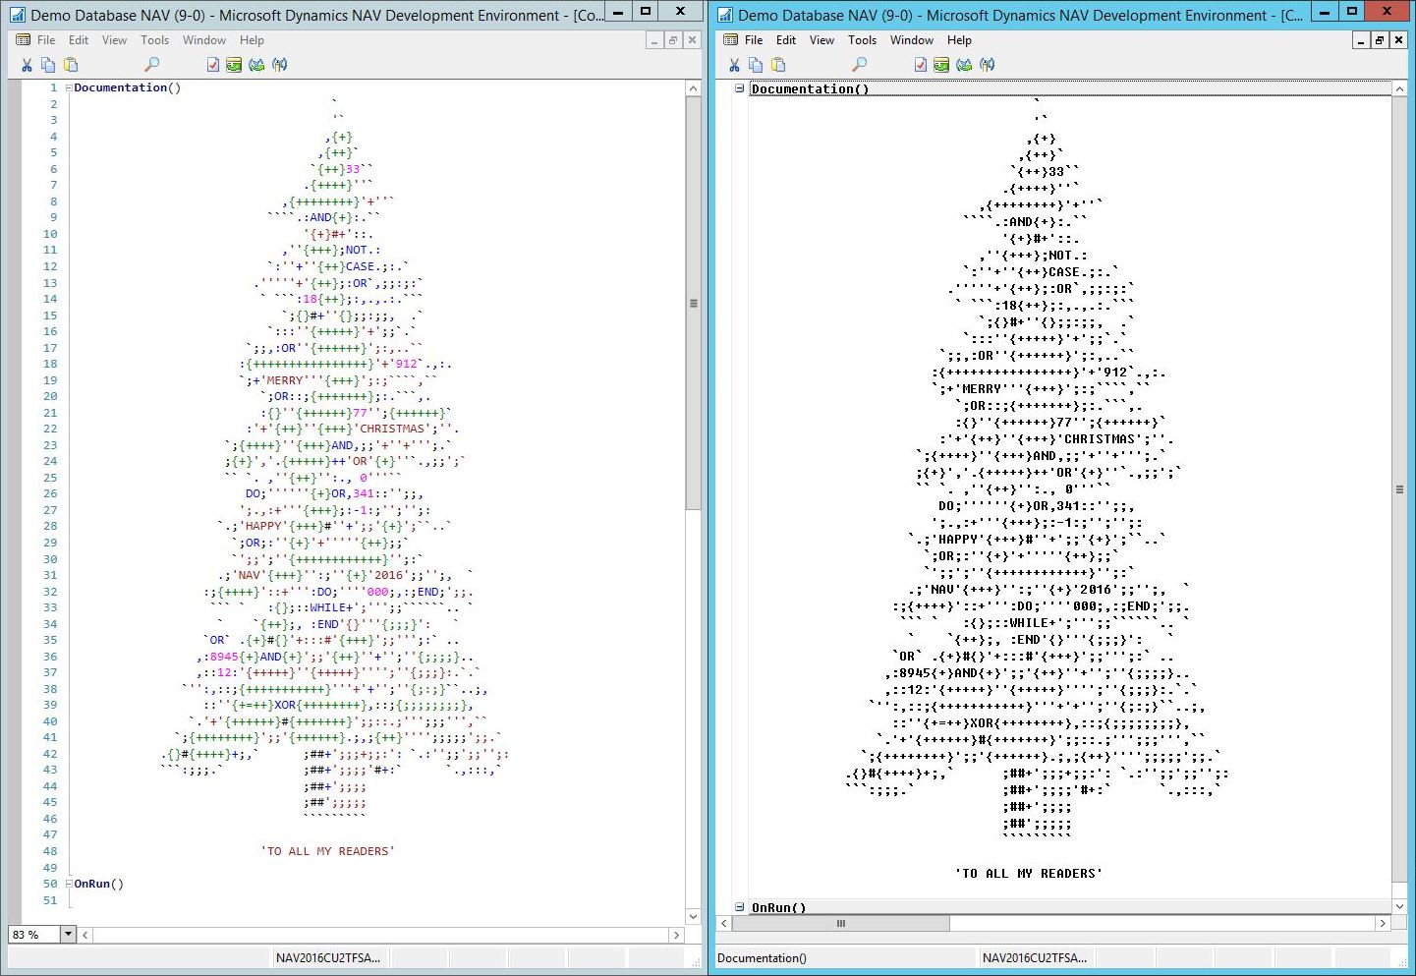Minimize inner document in line-numbered editor window

pyautogui.click(x=654, y=40)
